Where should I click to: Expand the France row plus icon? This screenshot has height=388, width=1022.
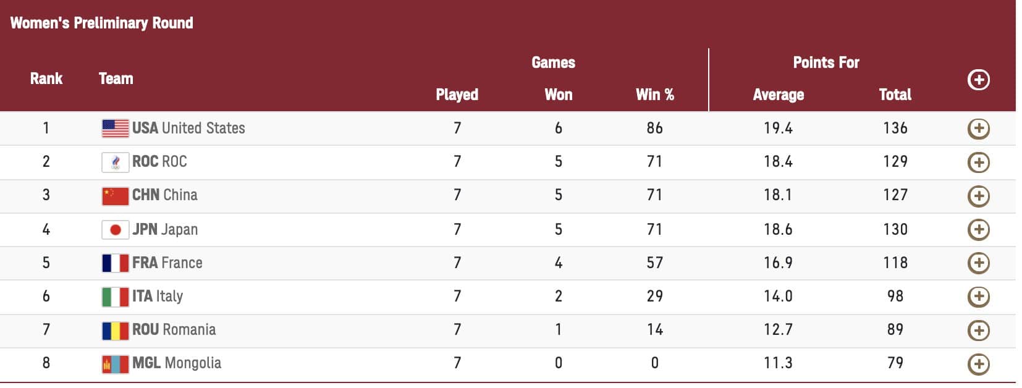[978, 263]
